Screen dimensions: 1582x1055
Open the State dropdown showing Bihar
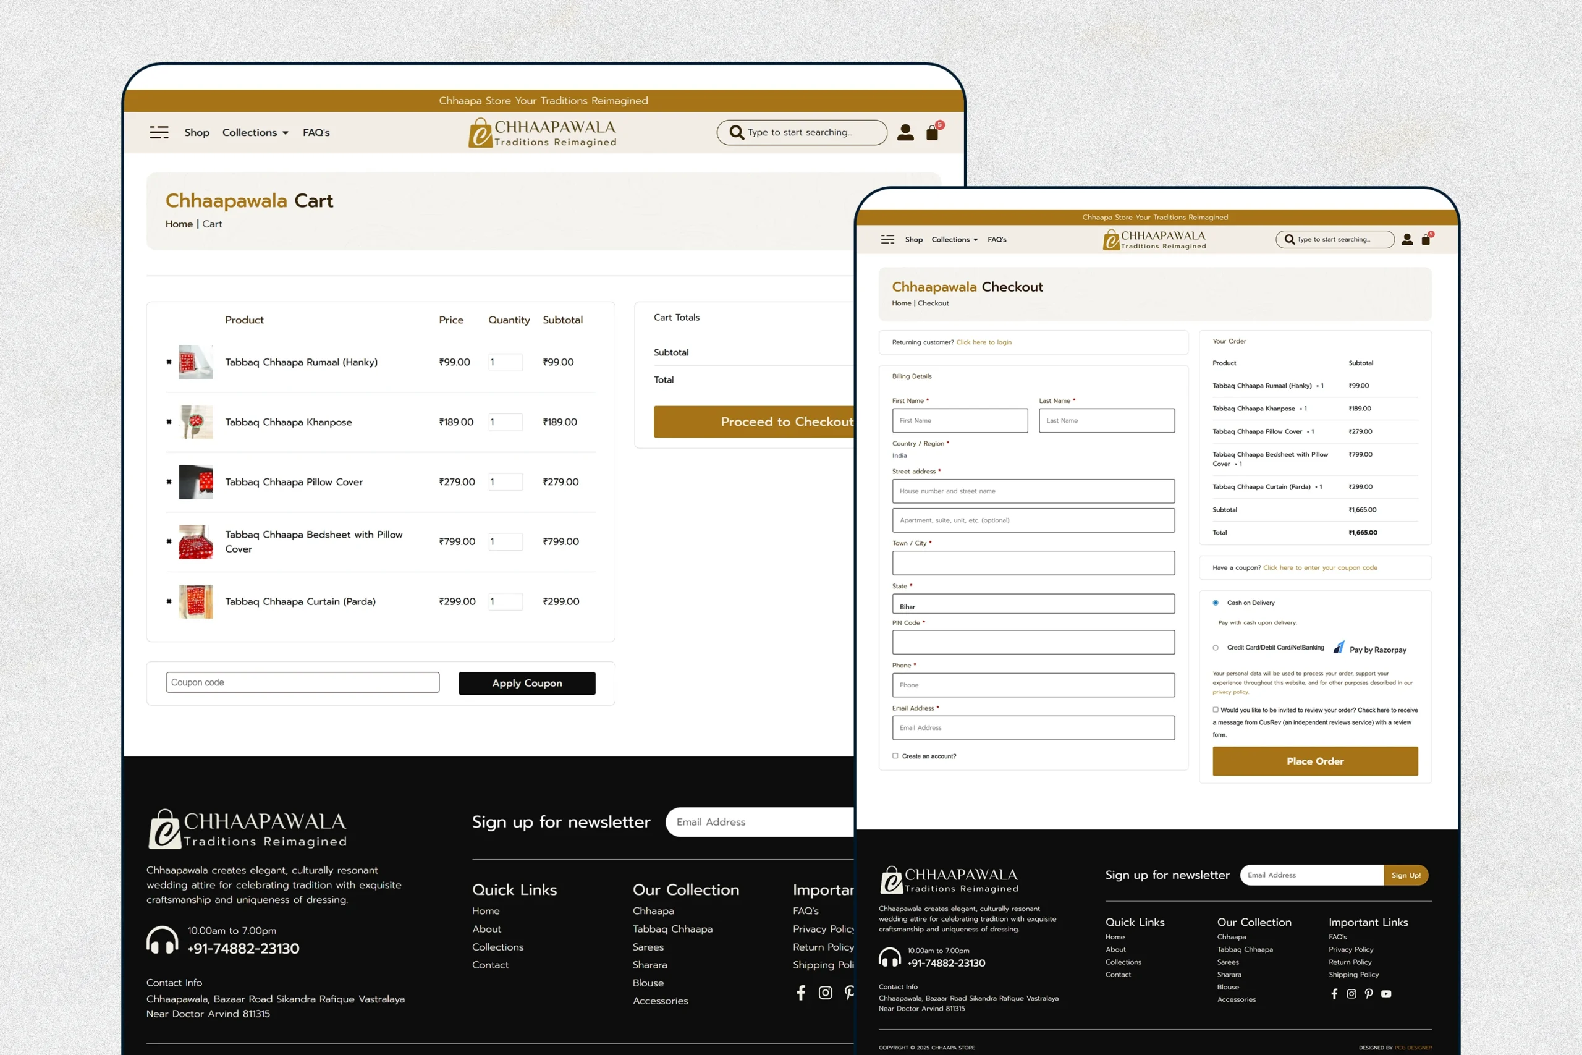pos(1033,604)
